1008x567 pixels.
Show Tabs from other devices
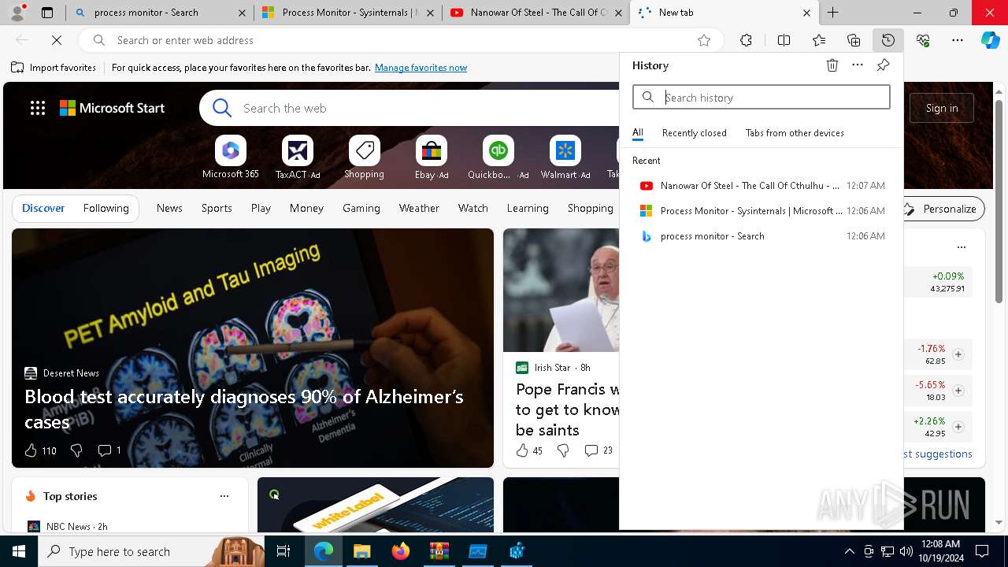pyautogui.click(x=795, y=133)
